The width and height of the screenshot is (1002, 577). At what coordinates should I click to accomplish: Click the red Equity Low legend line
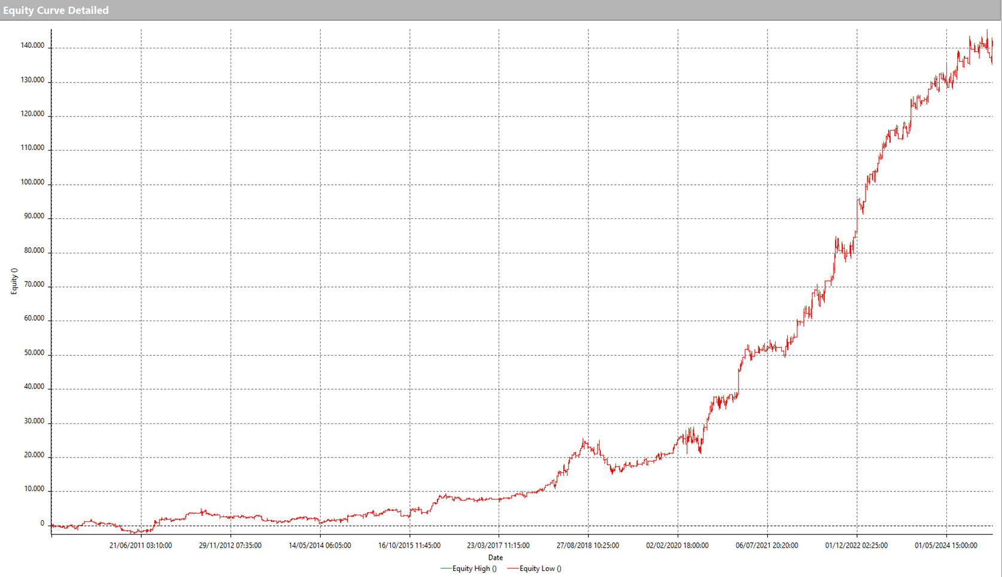pyautogui.click(x=512, y=569)
